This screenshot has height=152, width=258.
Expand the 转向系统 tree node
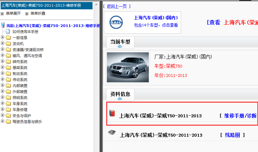pyautogui.click(x=2, y=61)
